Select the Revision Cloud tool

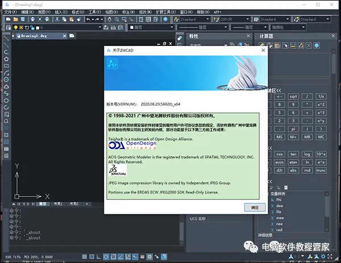[x=6, y=87]
